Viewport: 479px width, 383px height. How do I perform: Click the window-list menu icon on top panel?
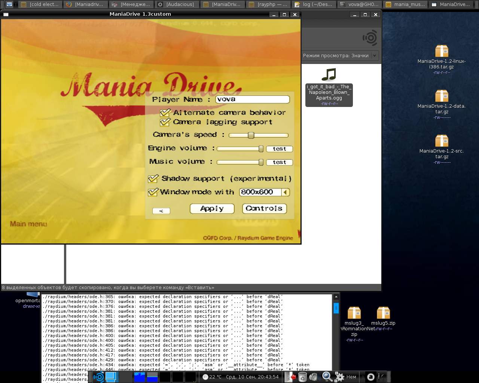[9, 4]
